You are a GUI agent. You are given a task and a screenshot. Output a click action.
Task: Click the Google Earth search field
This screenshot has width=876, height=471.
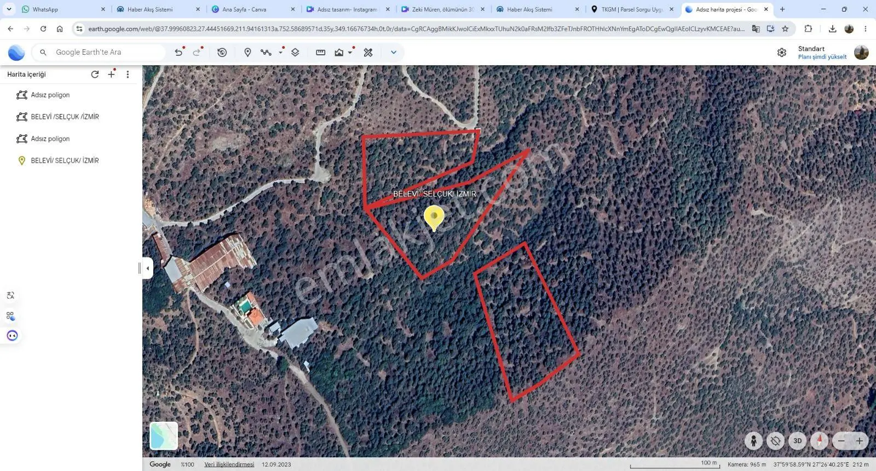point(99,53)
